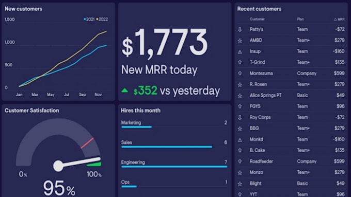Click the 2022 legend entry
The width and height of the screenshot is (351, 197).
pos(102,19)
